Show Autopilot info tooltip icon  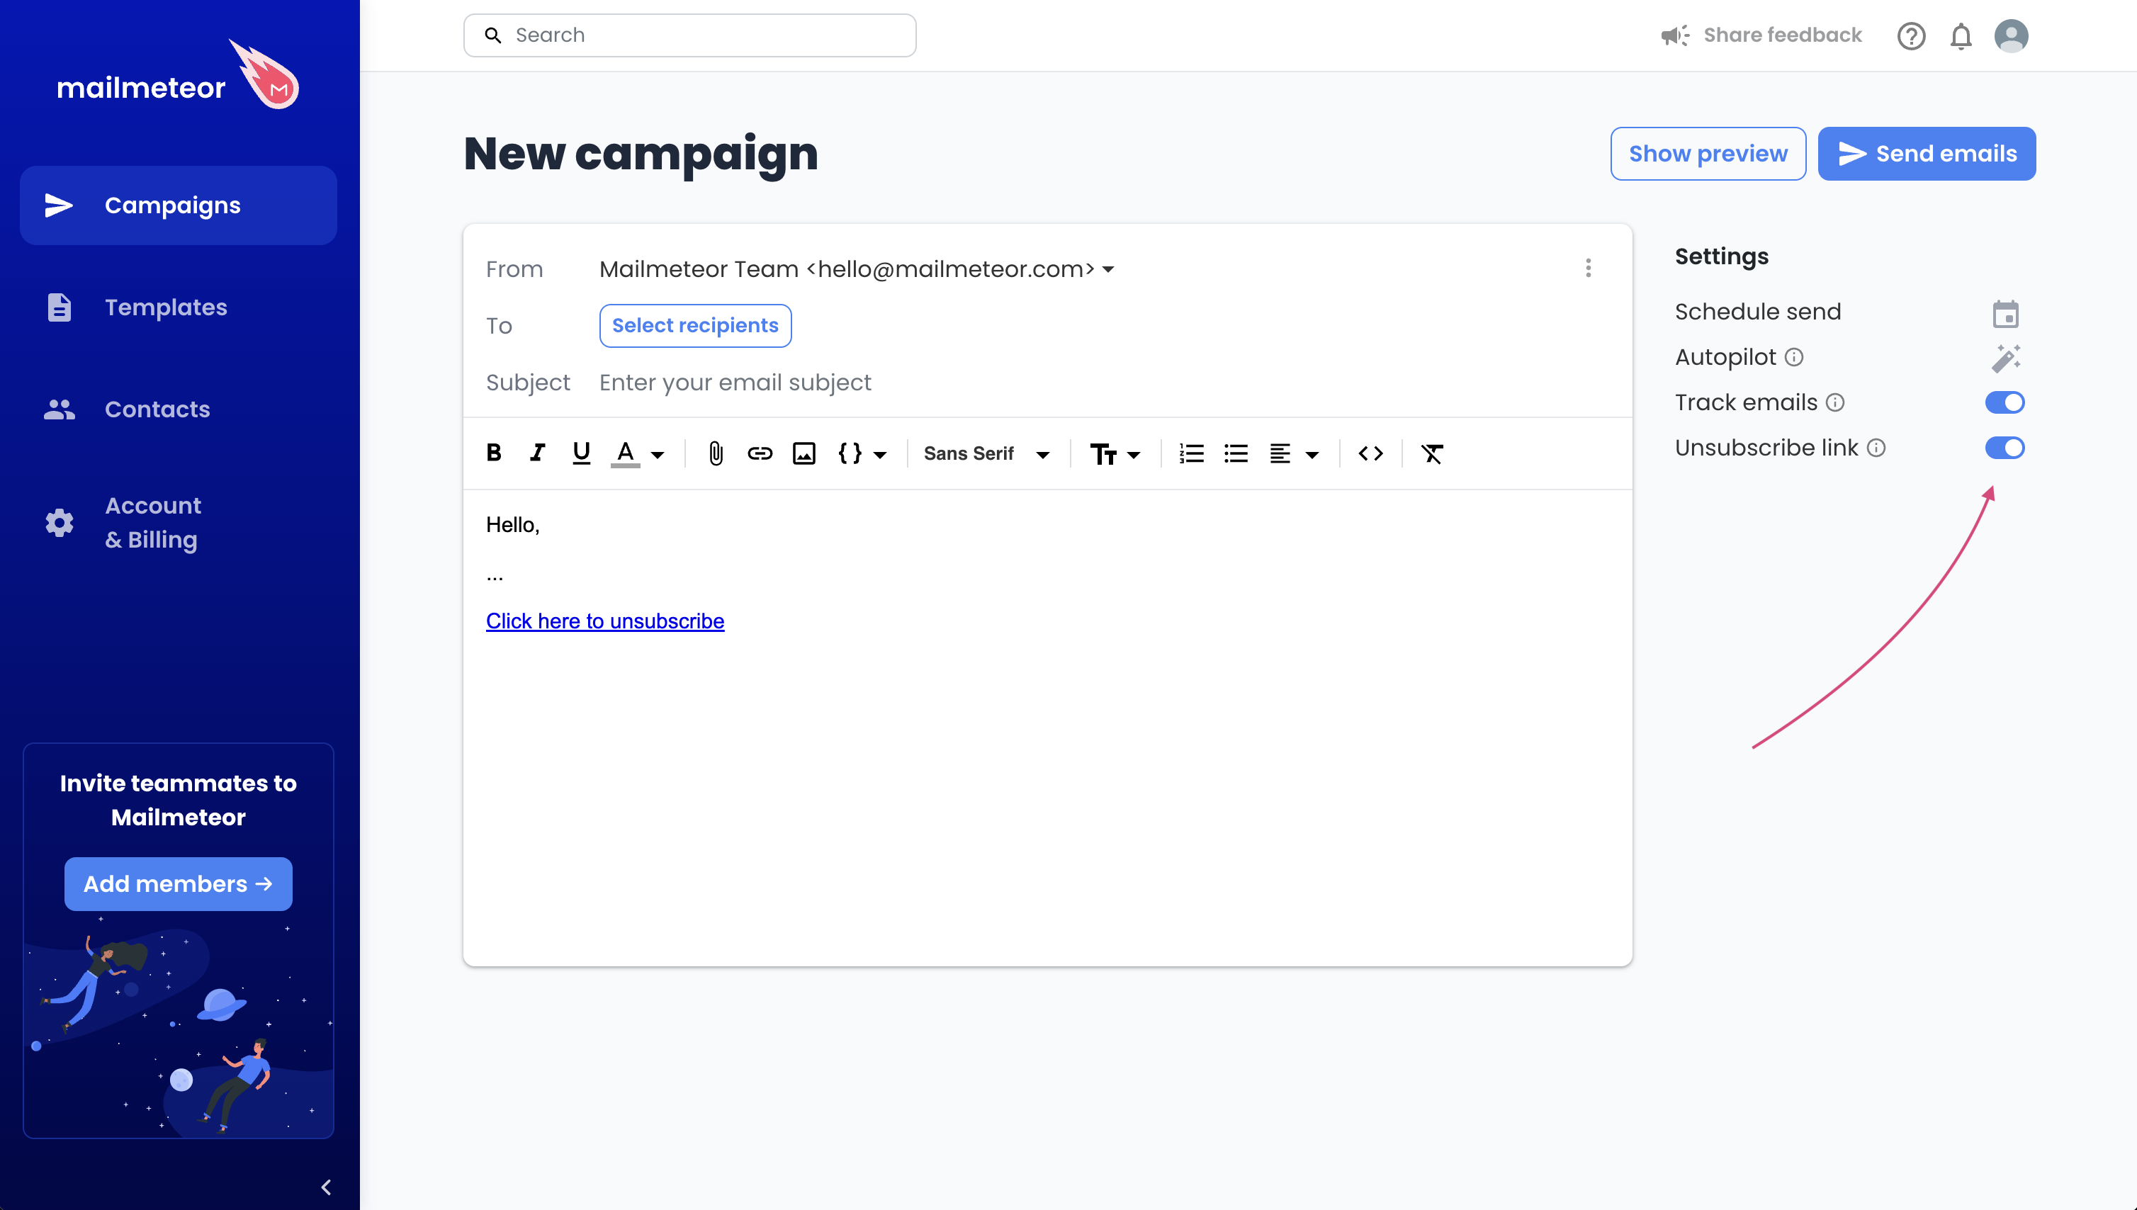pos(1795,357)
